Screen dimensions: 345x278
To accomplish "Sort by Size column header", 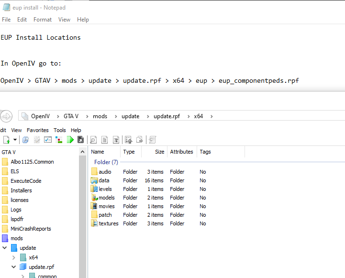I will pyautogui.click(x=155, y=152).
